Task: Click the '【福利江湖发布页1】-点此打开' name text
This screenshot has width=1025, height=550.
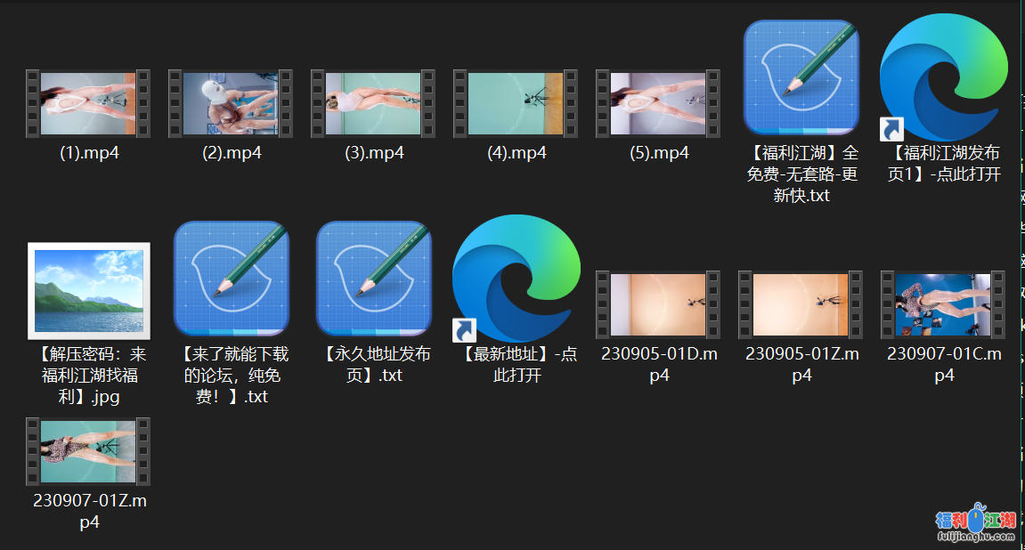Action: point(944,163)
